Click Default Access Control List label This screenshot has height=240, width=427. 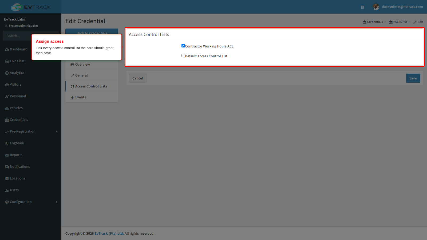[206, 56]
